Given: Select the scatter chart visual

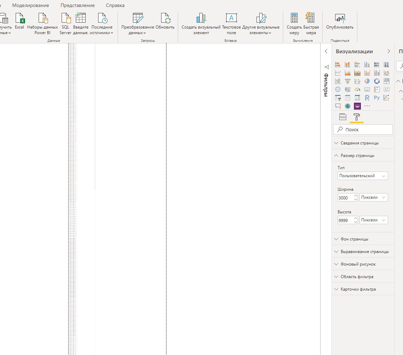Looking at the screenshot, I should (x=357, y=81).
